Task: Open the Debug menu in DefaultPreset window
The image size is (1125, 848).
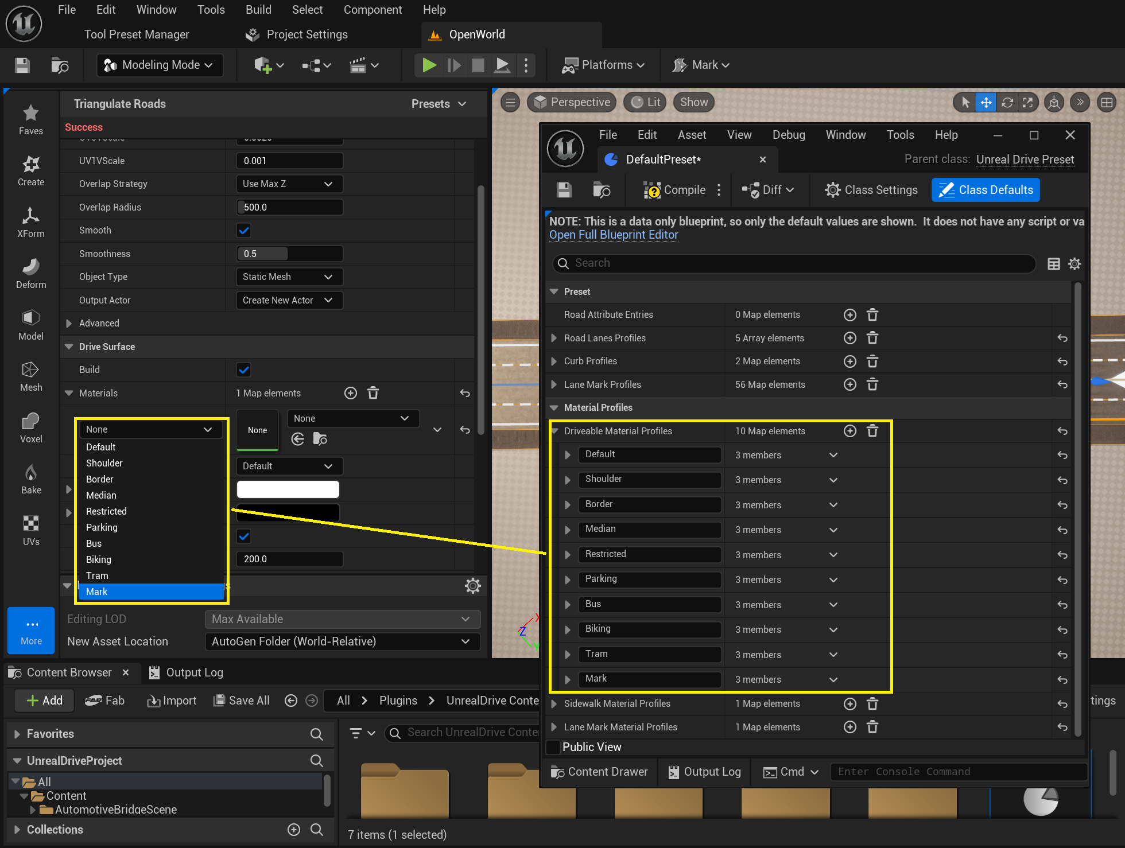Action: [x=789, y=135]
